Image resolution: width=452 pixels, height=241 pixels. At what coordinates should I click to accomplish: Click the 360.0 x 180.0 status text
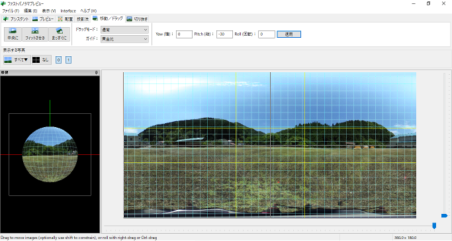pyautogui.click(x=405, y=238)
